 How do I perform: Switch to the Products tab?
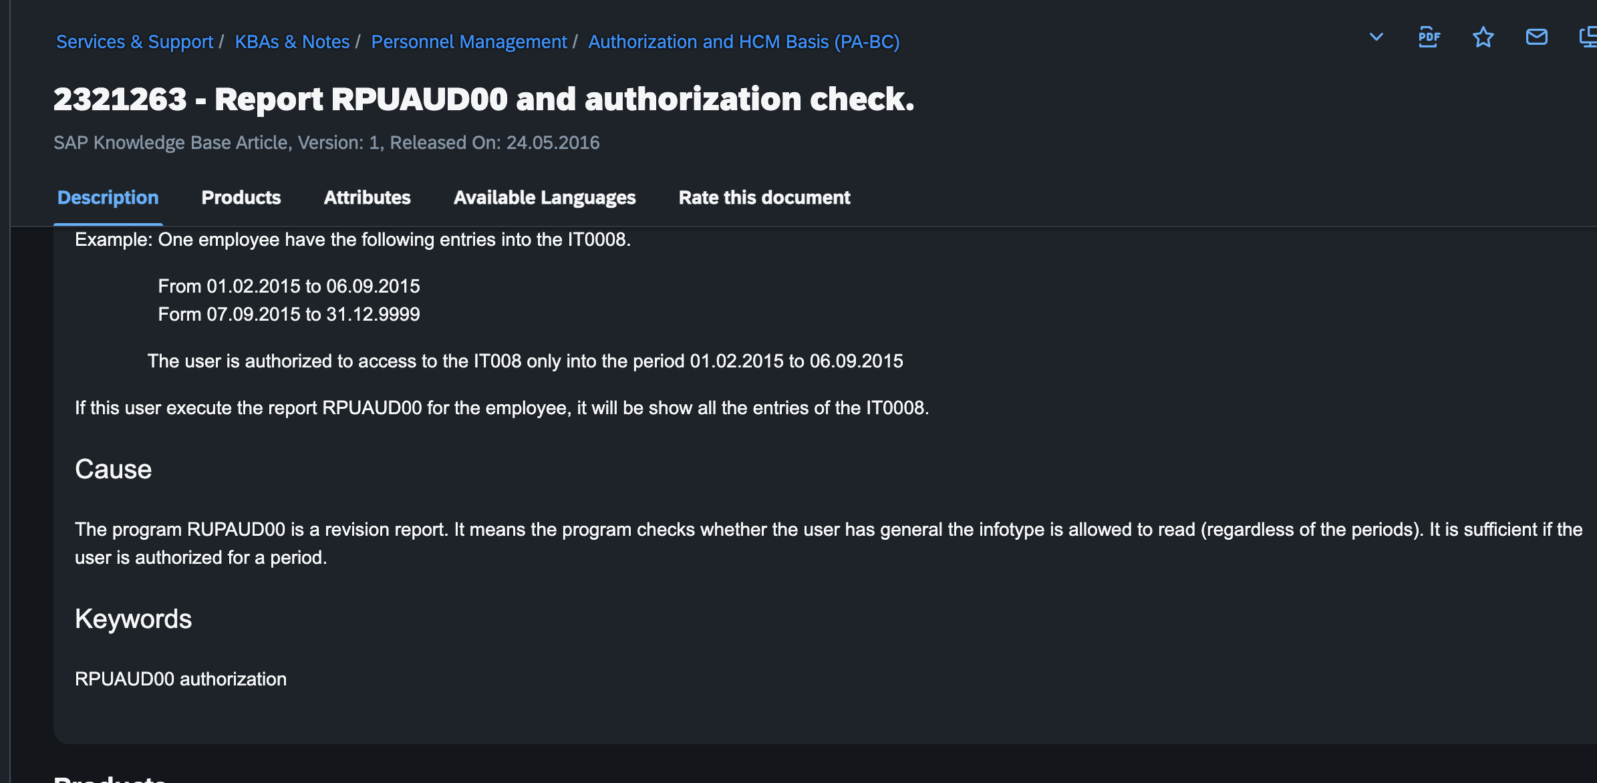(x=241, y=198)
